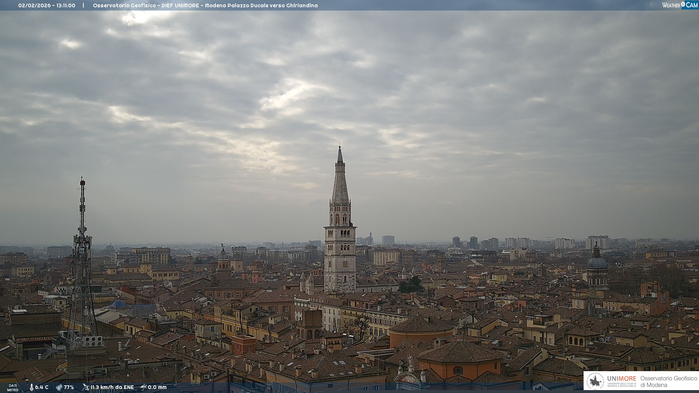
Task: Click the 02/02/2026 date stamp
Action: pos(35,5)
